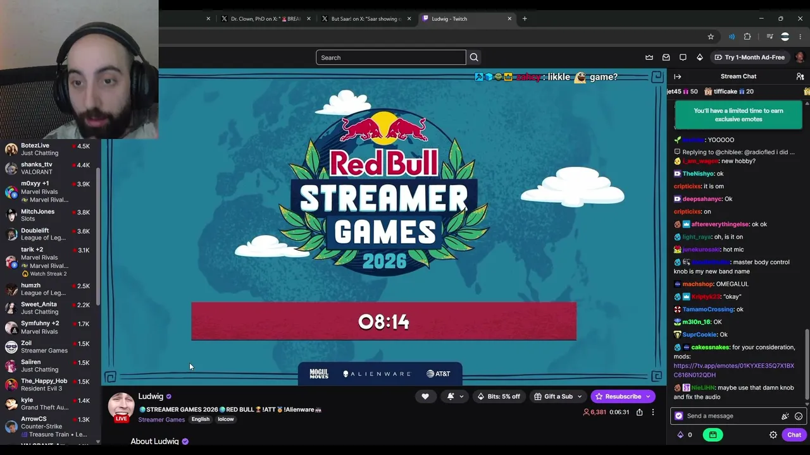Focus the Twitch Search field
The image size is (810, 455).
[x=391, y=58]
